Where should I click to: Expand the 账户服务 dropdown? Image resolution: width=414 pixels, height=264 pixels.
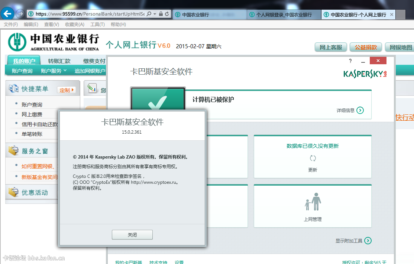pyautogui.click(x=54, y=71)
